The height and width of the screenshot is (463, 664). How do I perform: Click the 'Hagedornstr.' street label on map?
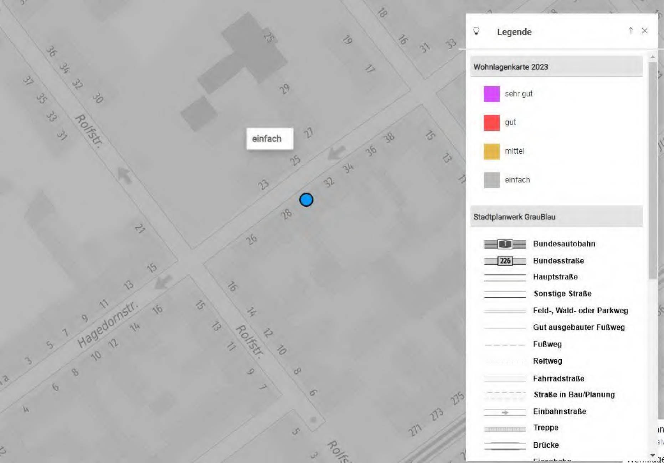click(107, 324)
